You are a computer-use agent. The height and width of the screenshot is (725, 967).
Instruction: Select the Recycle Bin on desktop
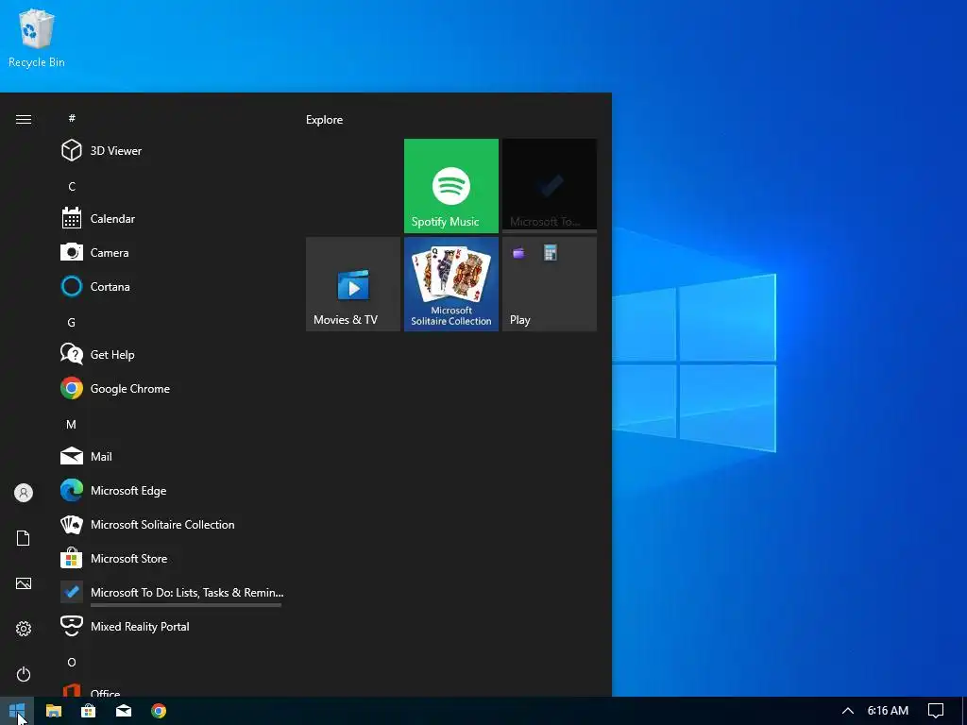(37, 38)
